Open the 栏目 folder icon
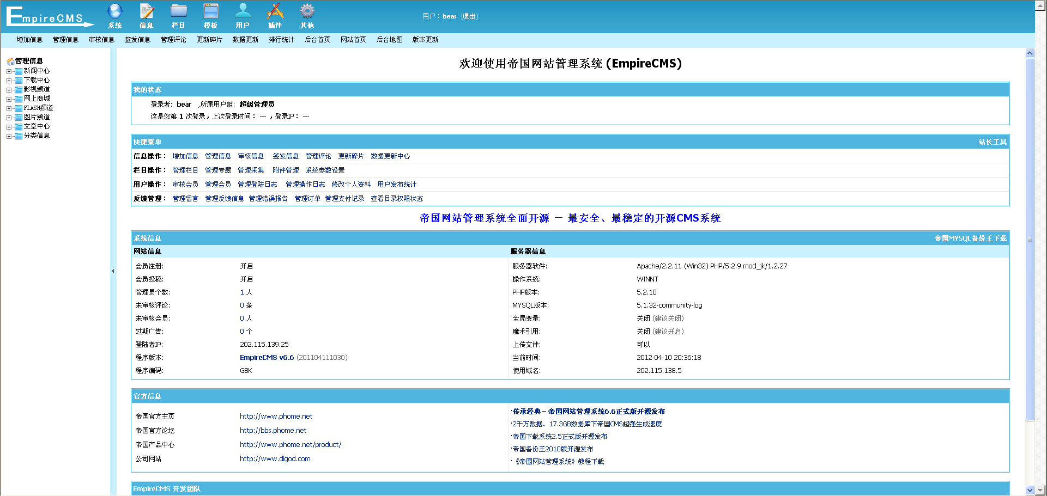The height and width of the screenshot is (496, 1047). 178,11
